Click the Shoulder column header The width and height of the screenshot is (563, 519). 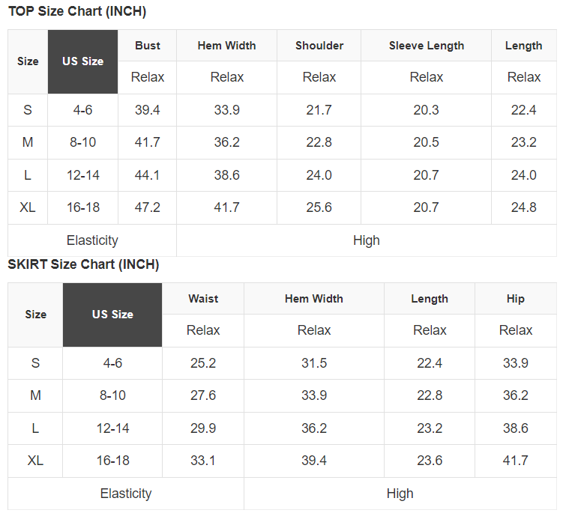319,46
